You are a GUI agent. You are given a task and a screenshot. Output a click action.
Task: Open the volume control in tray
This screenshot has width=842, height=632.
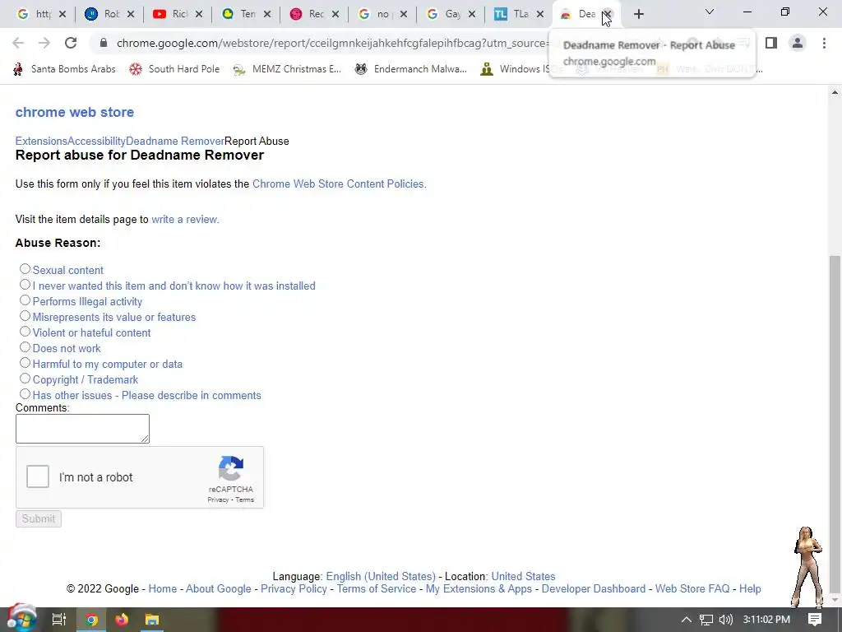tap(725, 620)
